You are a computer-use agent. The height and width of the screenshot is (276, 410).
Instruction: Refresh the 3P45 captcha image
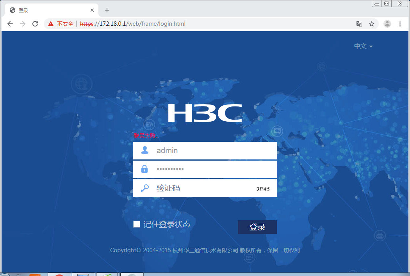pyautogui.click(x=263, y=189)
